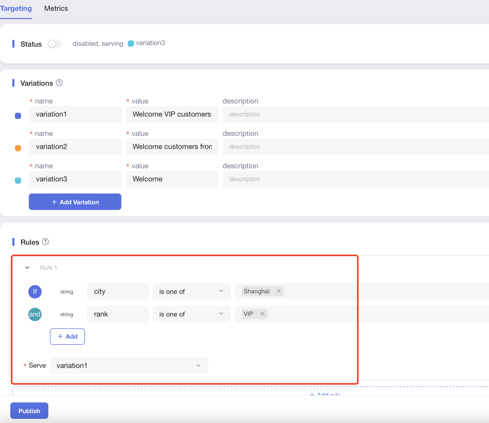
Task: Click the blue 'If' condition badge
Action: point(35,292)
